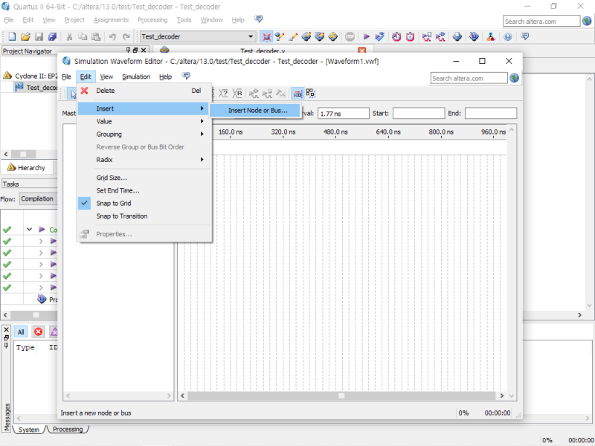Enable Snap to Transition
The width and height of the screenshot is (595, 446).
tap(122, 216)
